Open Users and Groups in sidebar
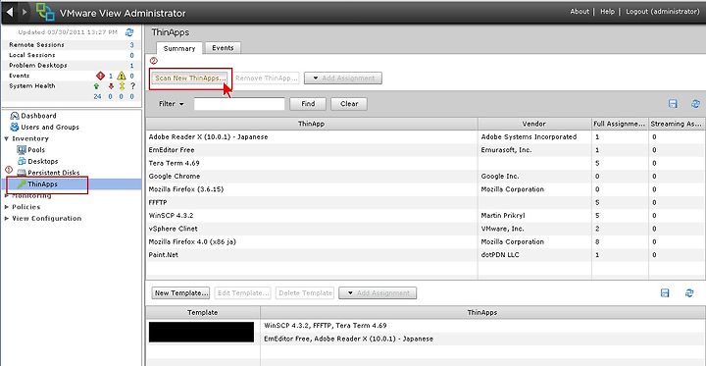706x366 pixels. [x=50, y=128]
